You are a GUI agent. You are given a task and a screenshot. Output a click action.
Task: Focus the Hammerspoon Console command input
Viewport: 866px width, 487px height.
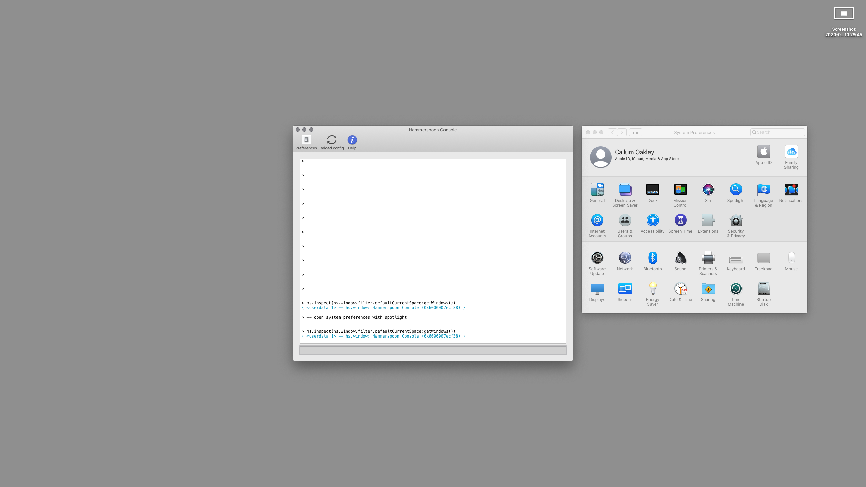pos(433,350)
